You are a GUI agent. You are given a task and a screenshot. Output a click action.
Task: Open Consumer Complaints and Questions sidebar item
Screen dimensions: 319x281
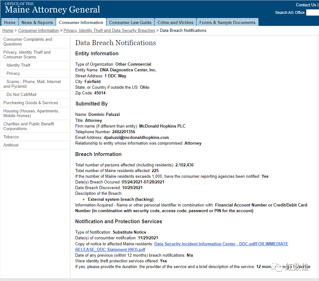click(35, 42)
